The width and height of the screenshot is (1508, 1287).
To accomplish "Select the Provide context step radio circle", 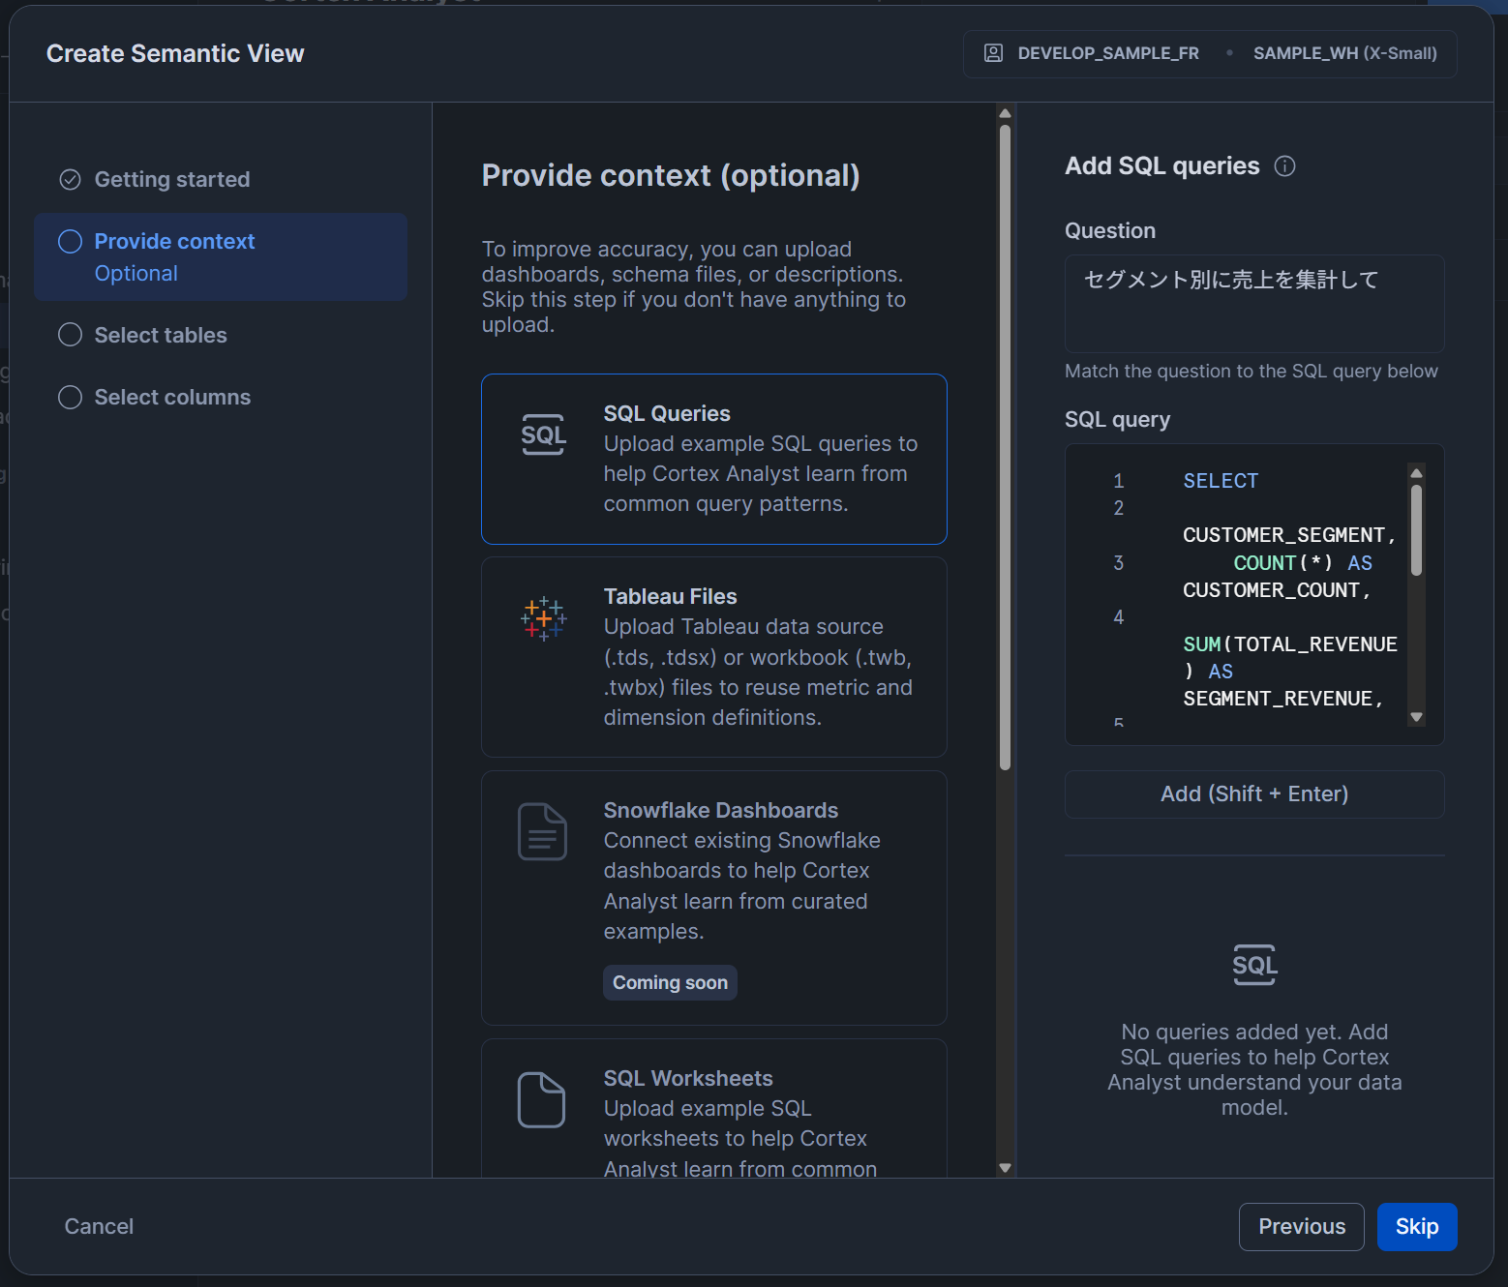I will [x=71, y=242].
